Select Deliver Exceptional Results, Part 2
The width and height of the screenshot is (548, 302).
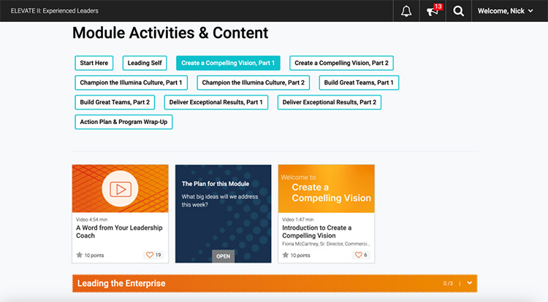coord(330,102)
